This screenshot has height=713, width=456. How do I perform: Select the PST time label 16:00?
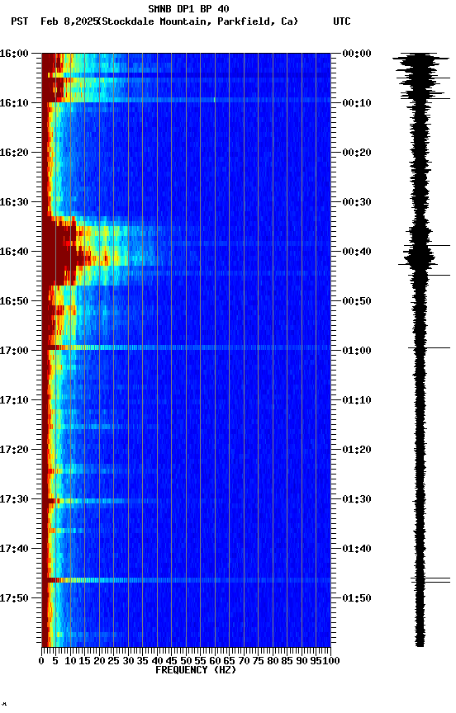pos(14,54)
